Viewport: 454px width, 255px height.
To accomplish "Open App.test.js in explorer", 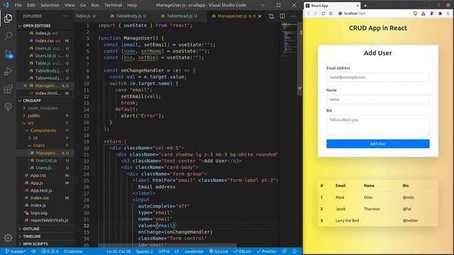I will [41, 191].
